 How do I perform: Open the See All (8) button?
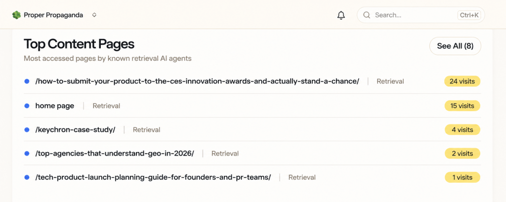point(455,46)
